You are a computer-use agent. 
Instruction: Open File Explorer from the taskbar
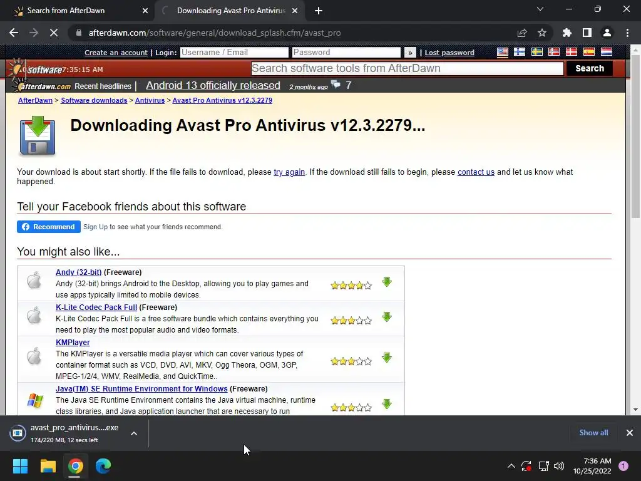point(48,466)
